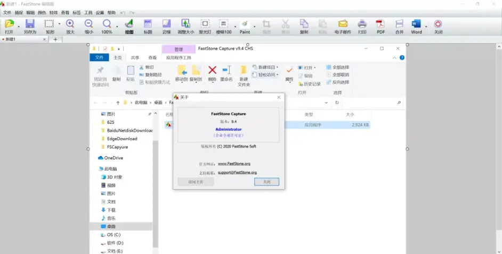Image resolution: width=502 pixels, height=254 pixels.
Task: Open the 特效 (Effects) menu
Action: [53, 13]
